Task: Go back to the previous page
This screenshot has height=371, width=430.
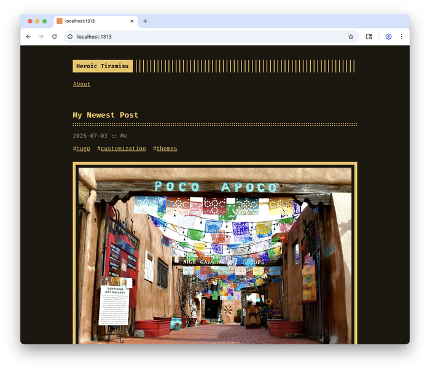Action: (28, 37)
